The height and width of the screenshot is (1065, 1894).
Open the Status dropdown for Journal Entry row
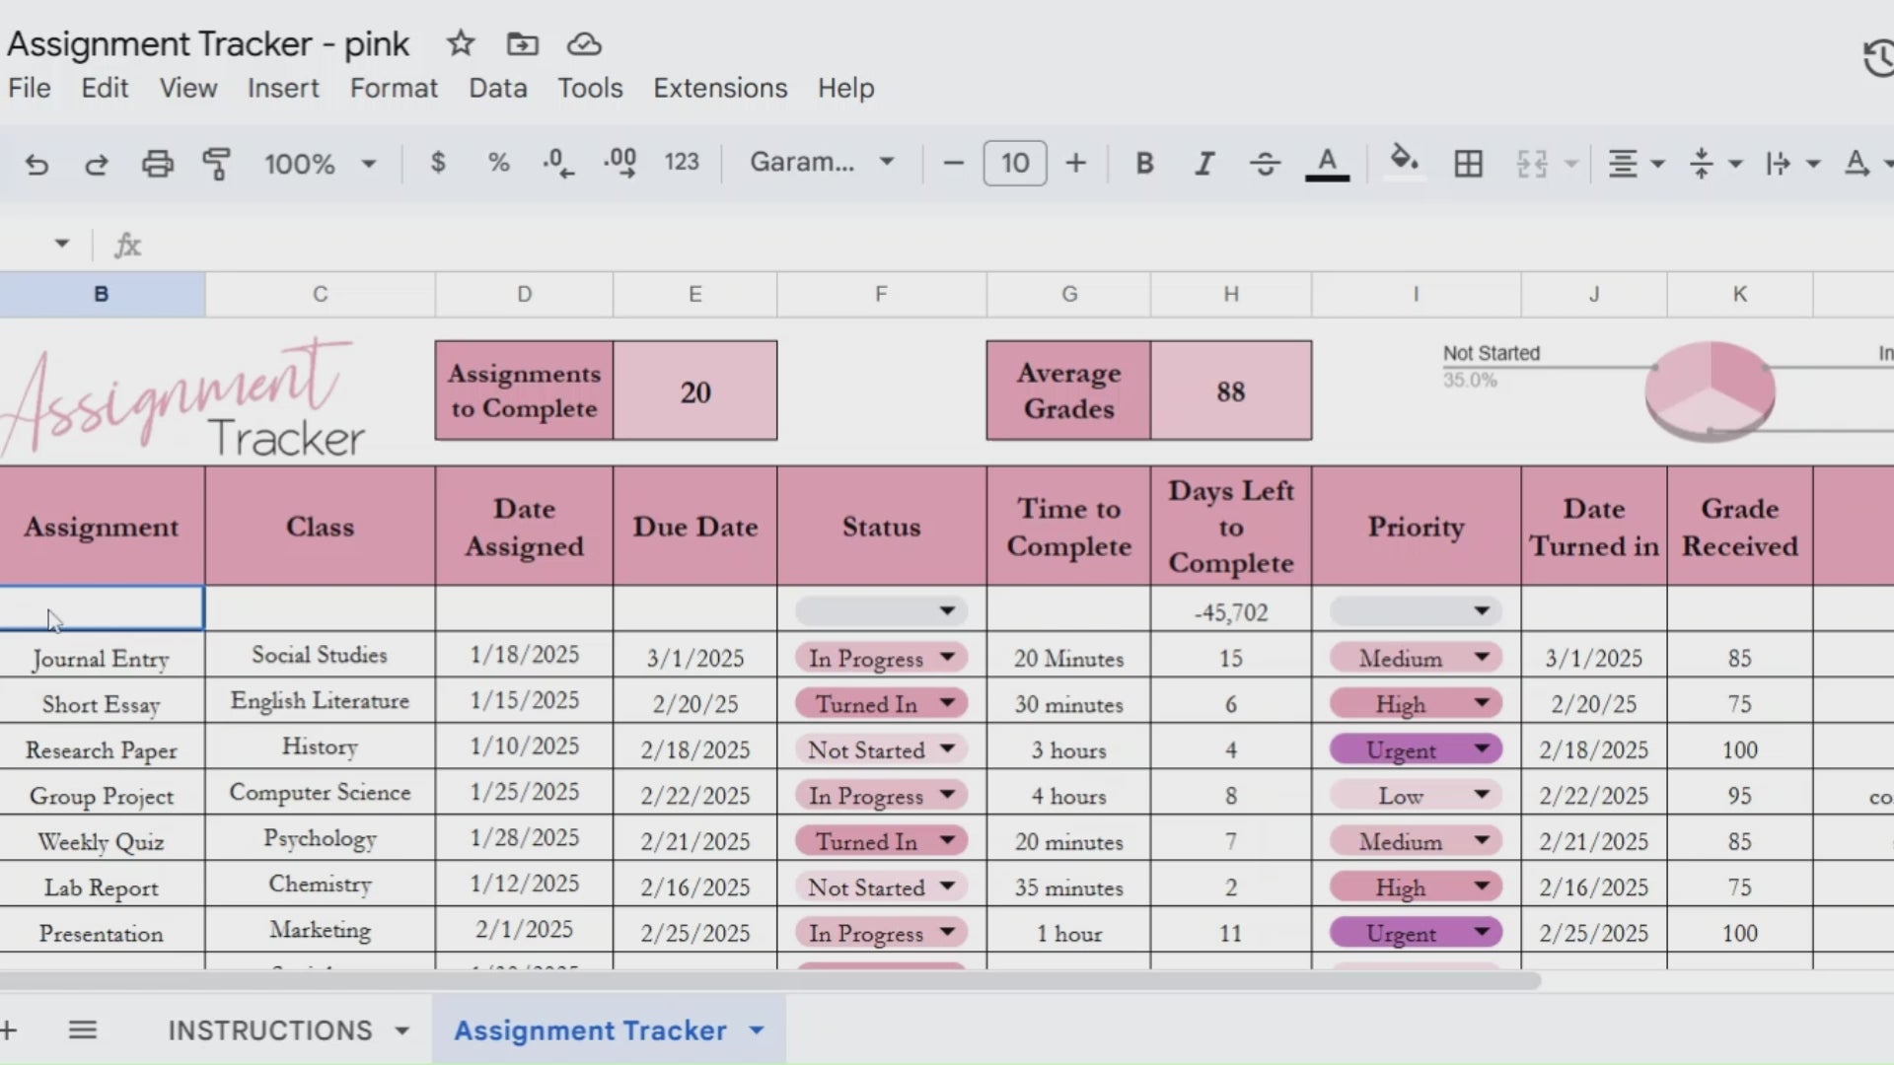pyautogui.click(x=946, y=657)
